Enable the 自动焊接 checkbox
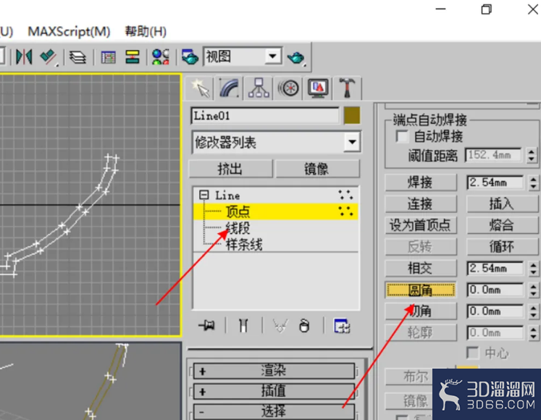The width and height of the screenshot is (541, 420). [x=402, y=136]
